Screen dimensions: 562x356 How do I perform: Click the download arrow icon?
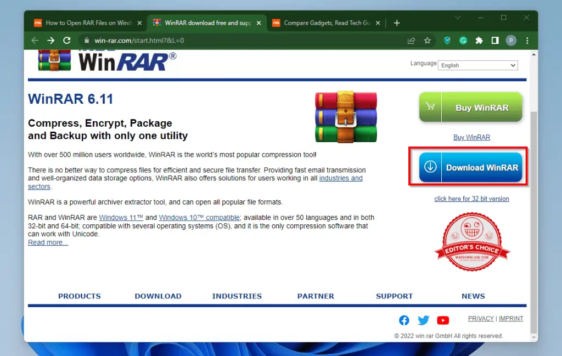[x=430, y=167]
